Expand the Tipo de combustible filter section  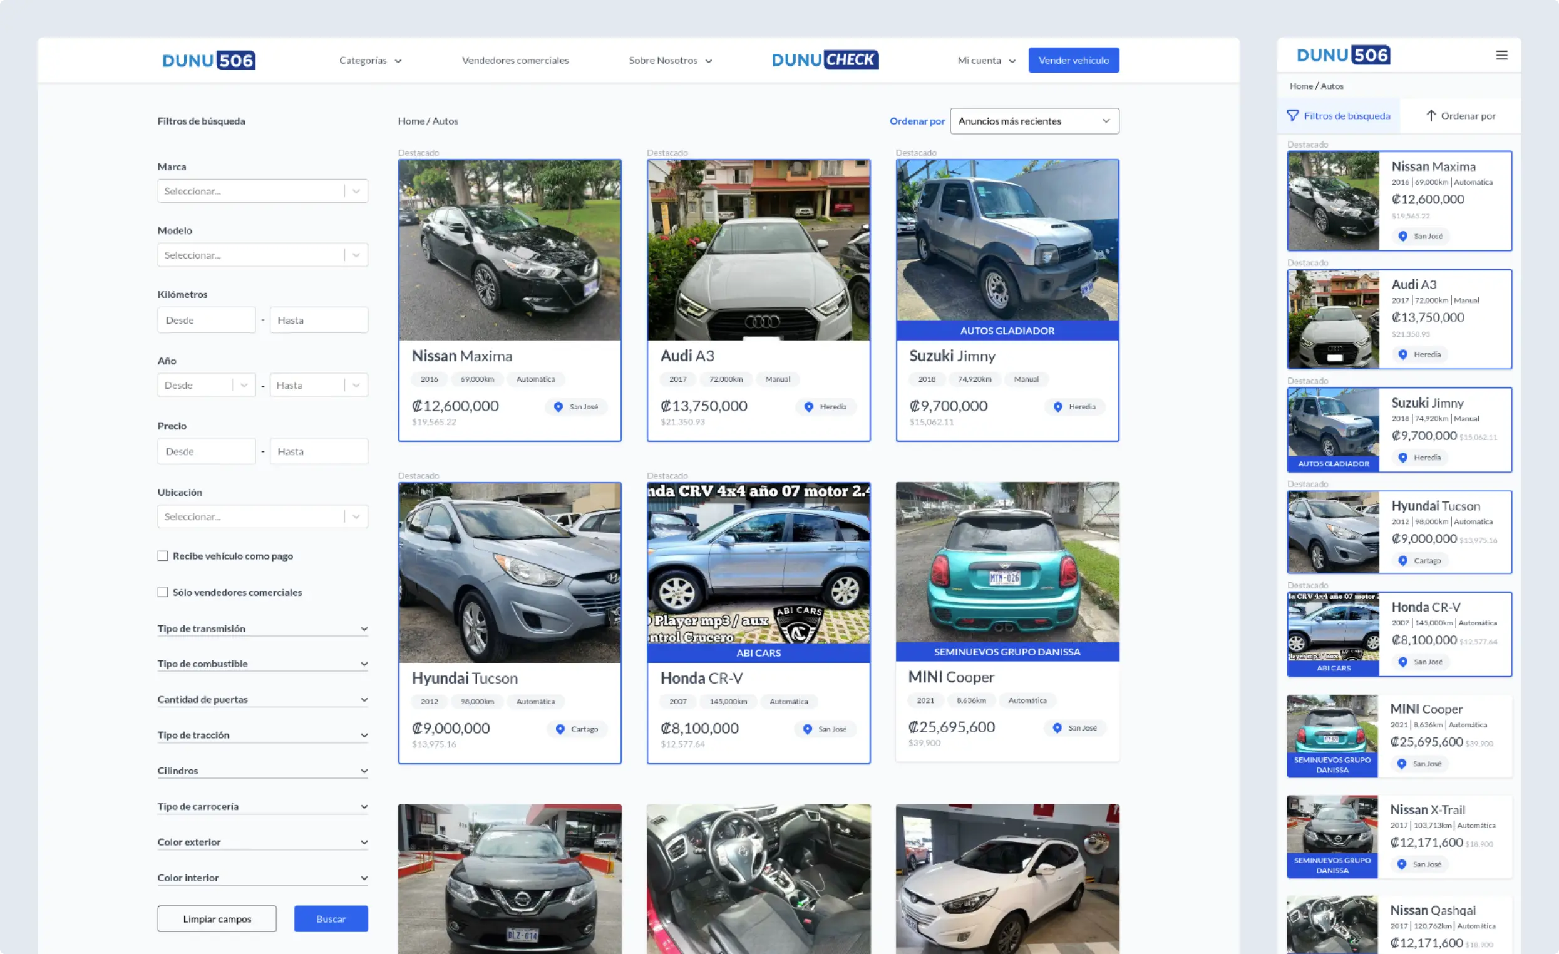click(262, 664)
